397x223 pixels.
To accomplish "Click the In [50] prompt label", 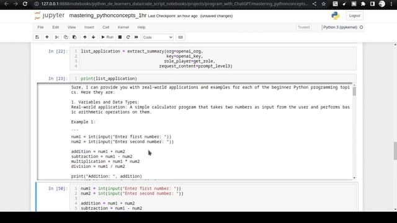I will click(58, 188).
